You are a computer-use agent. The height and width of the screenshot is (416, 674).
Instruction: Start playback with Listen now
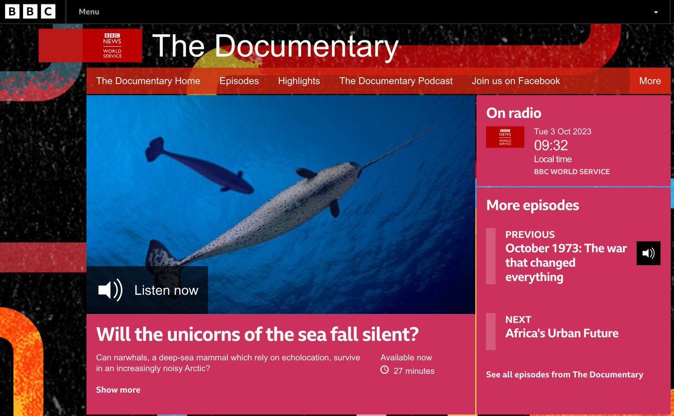pyautogui.click(x=147, y=290)
